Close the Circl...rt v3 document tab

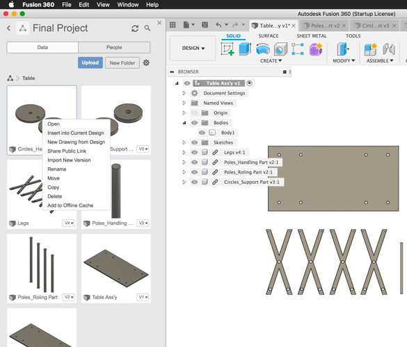(x=394, y=26)
